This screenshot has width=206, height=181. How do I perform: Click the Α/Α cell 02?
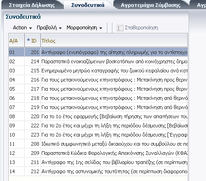(x=17, y=61)
